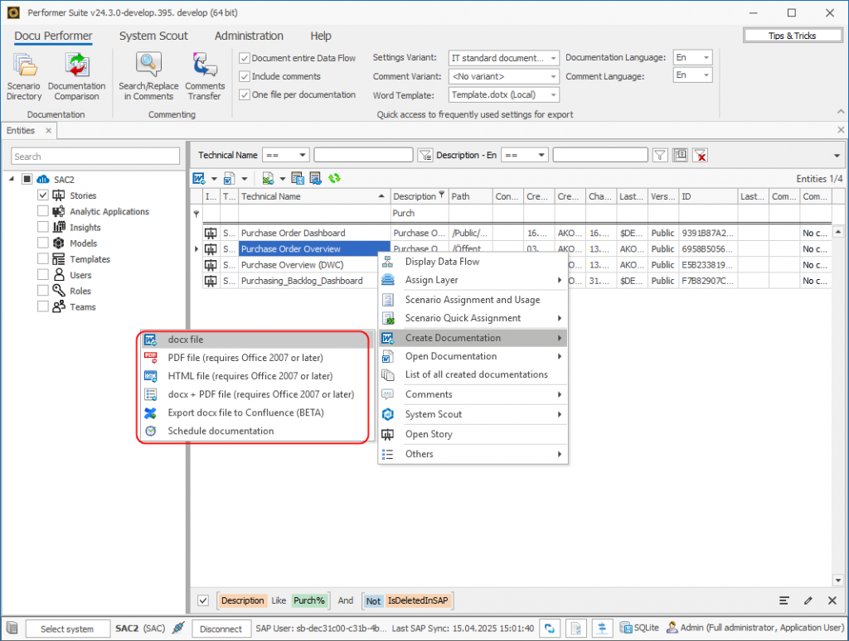Disable the Document entire Data Flow option
The height and width of the screenshot is (641, 849).
[x=244, y=57]
